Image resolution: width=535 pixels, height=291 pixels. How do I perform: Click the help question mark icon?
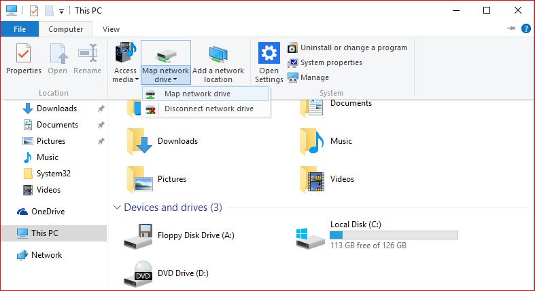pos(526,28)
